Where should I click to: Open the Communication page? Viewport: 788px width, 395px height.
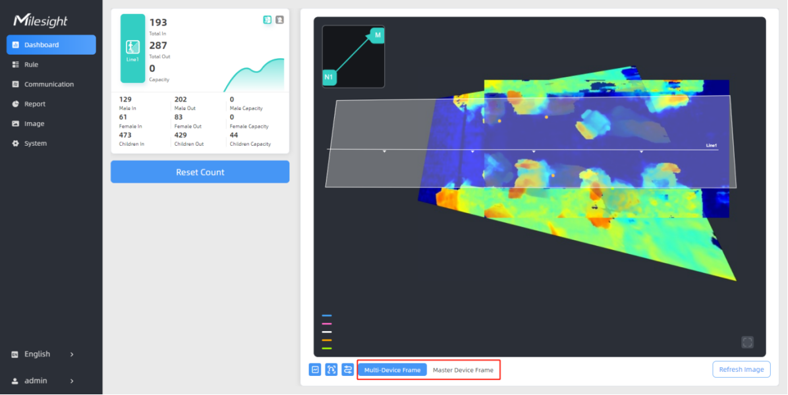49,84
